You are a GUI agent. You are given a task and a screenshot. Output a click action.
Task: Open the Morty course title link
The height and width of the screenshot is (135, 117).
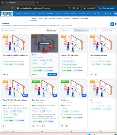pos(34,55)
